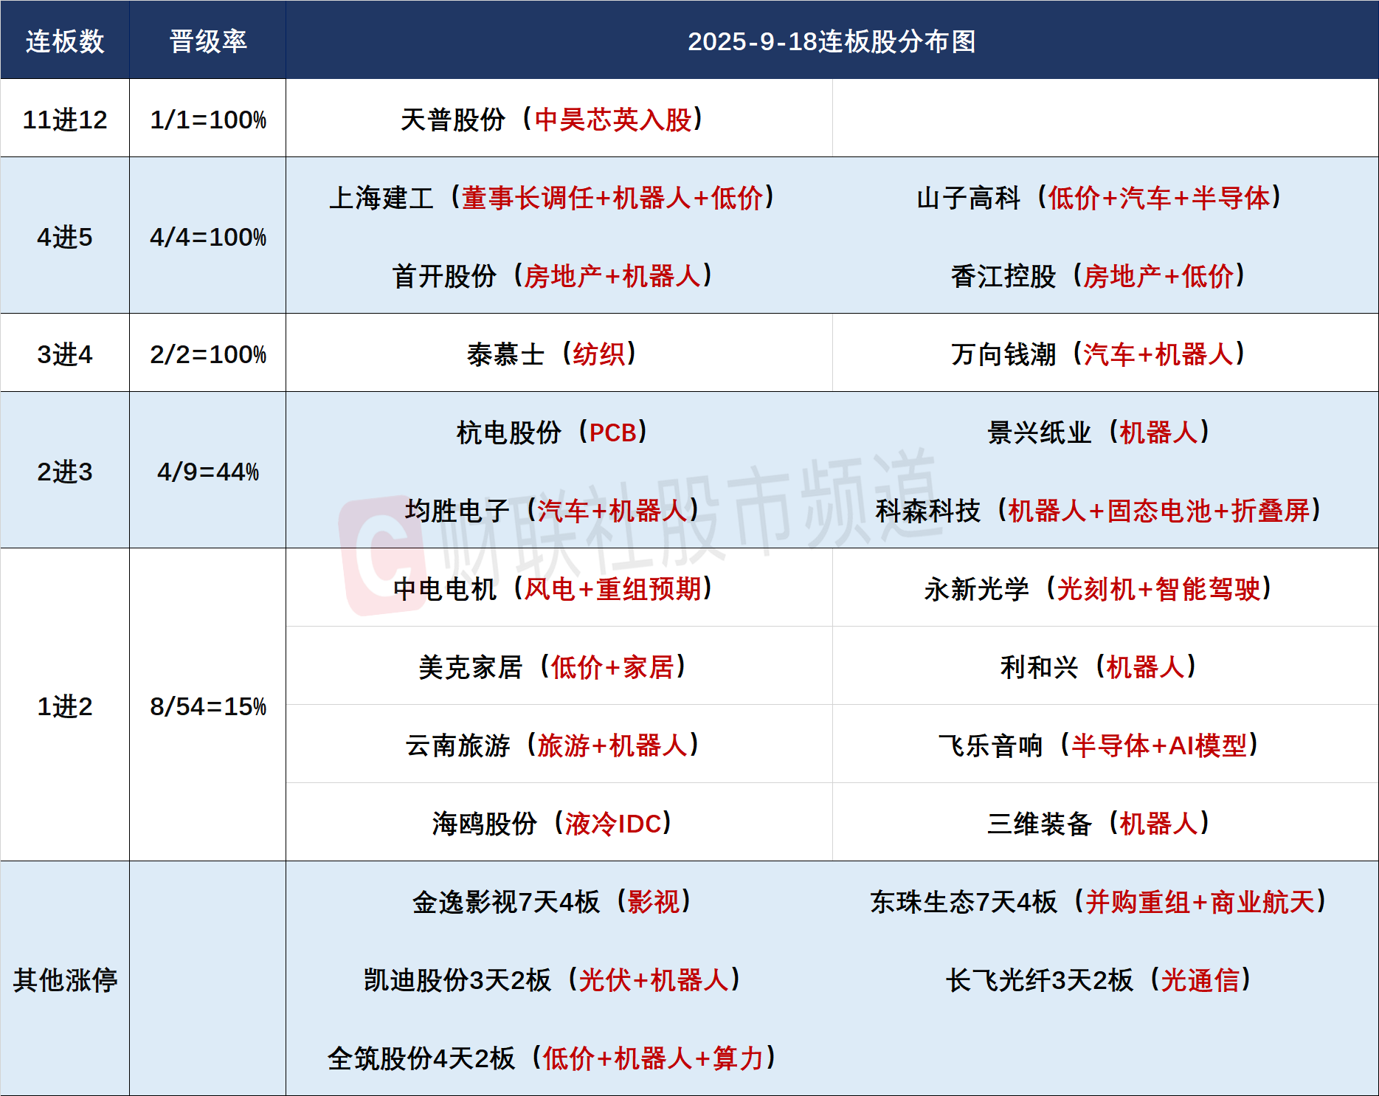Click the 2进3 row label
Screen dimensions: 1379x1096
[x=65, y=471]
